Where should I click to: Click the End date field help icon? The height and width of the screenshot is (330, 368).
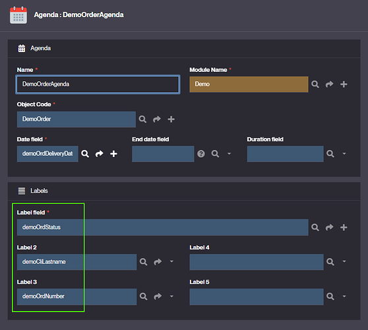pos(201,154)
